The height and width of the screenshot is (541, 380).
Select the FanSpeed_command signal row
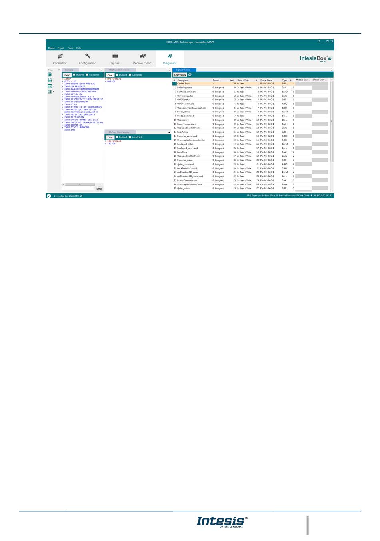[x=250, y=148]
